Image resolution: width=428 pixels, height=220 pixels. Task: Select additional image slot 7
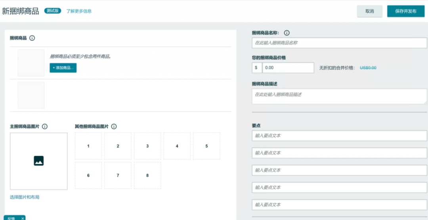118,175
